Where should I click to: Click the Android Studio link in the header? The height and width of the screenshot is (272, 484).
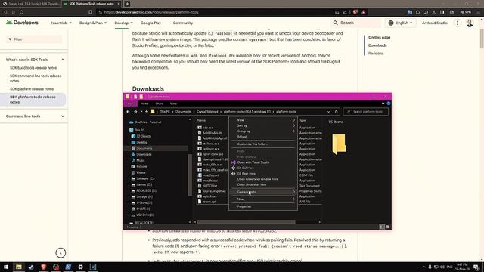[435, 23]
